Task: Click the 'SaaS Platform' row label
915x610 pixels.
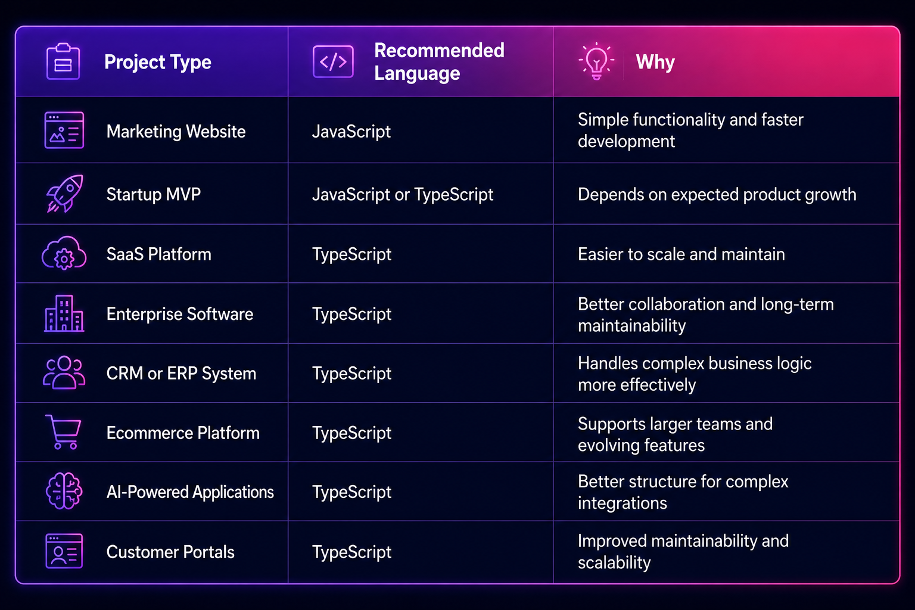Action: coord(159,254)
